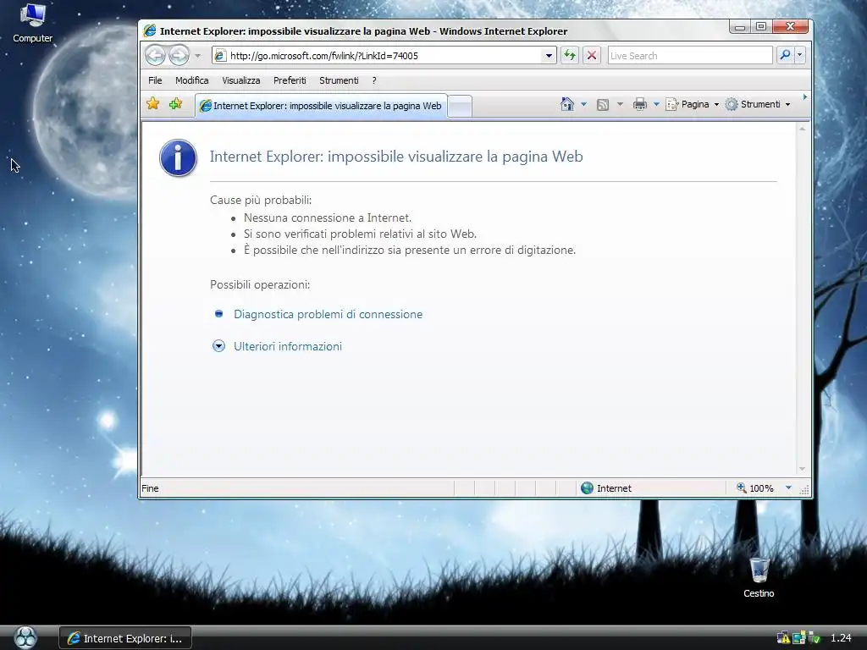867x650 pixels.
Task: Click Internet security zone in status bar
Action: coord(606,488)
